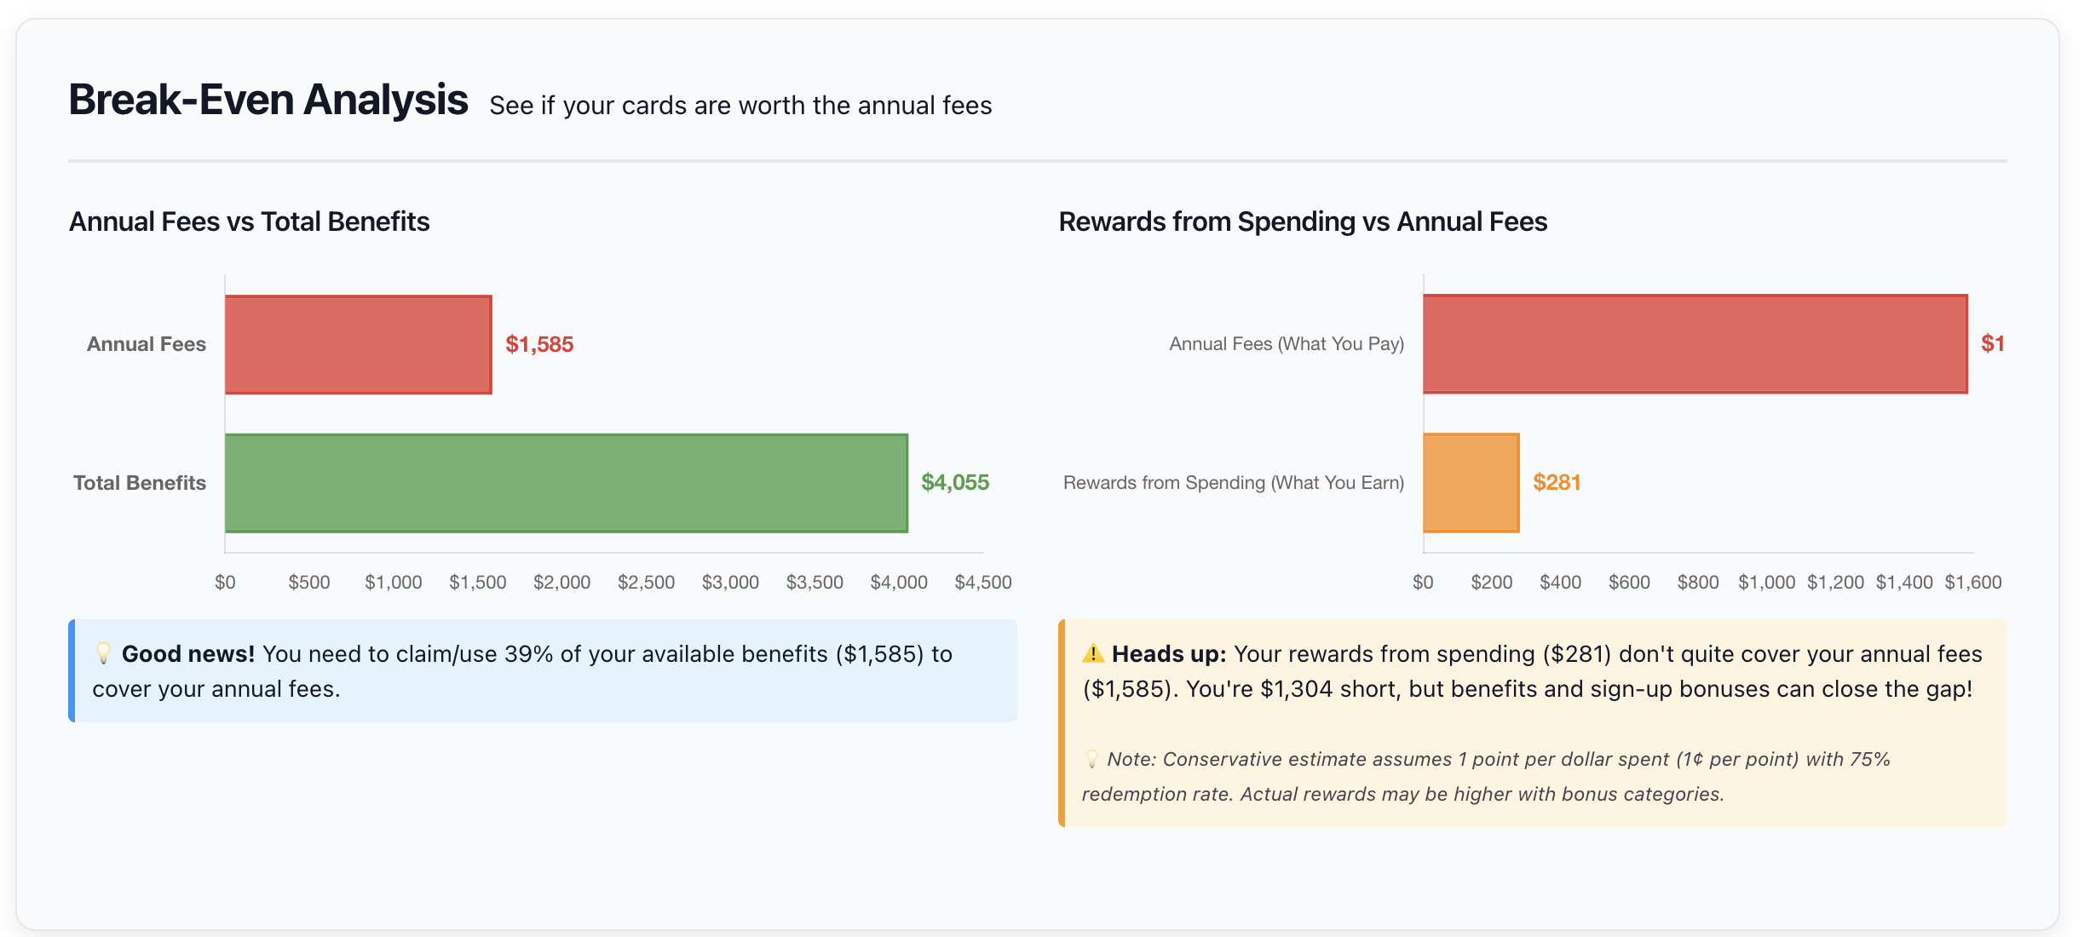The width and height of the screenshot is (2084, 937).
Task: Select the Annual Fees vs Total Benefits heading
Action: pyautogui.click(x=250, y=221)
